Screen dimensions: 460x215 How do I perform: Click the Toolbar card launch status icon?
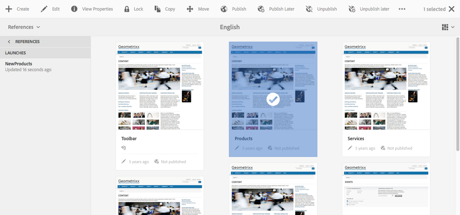(x=124, y=148)
